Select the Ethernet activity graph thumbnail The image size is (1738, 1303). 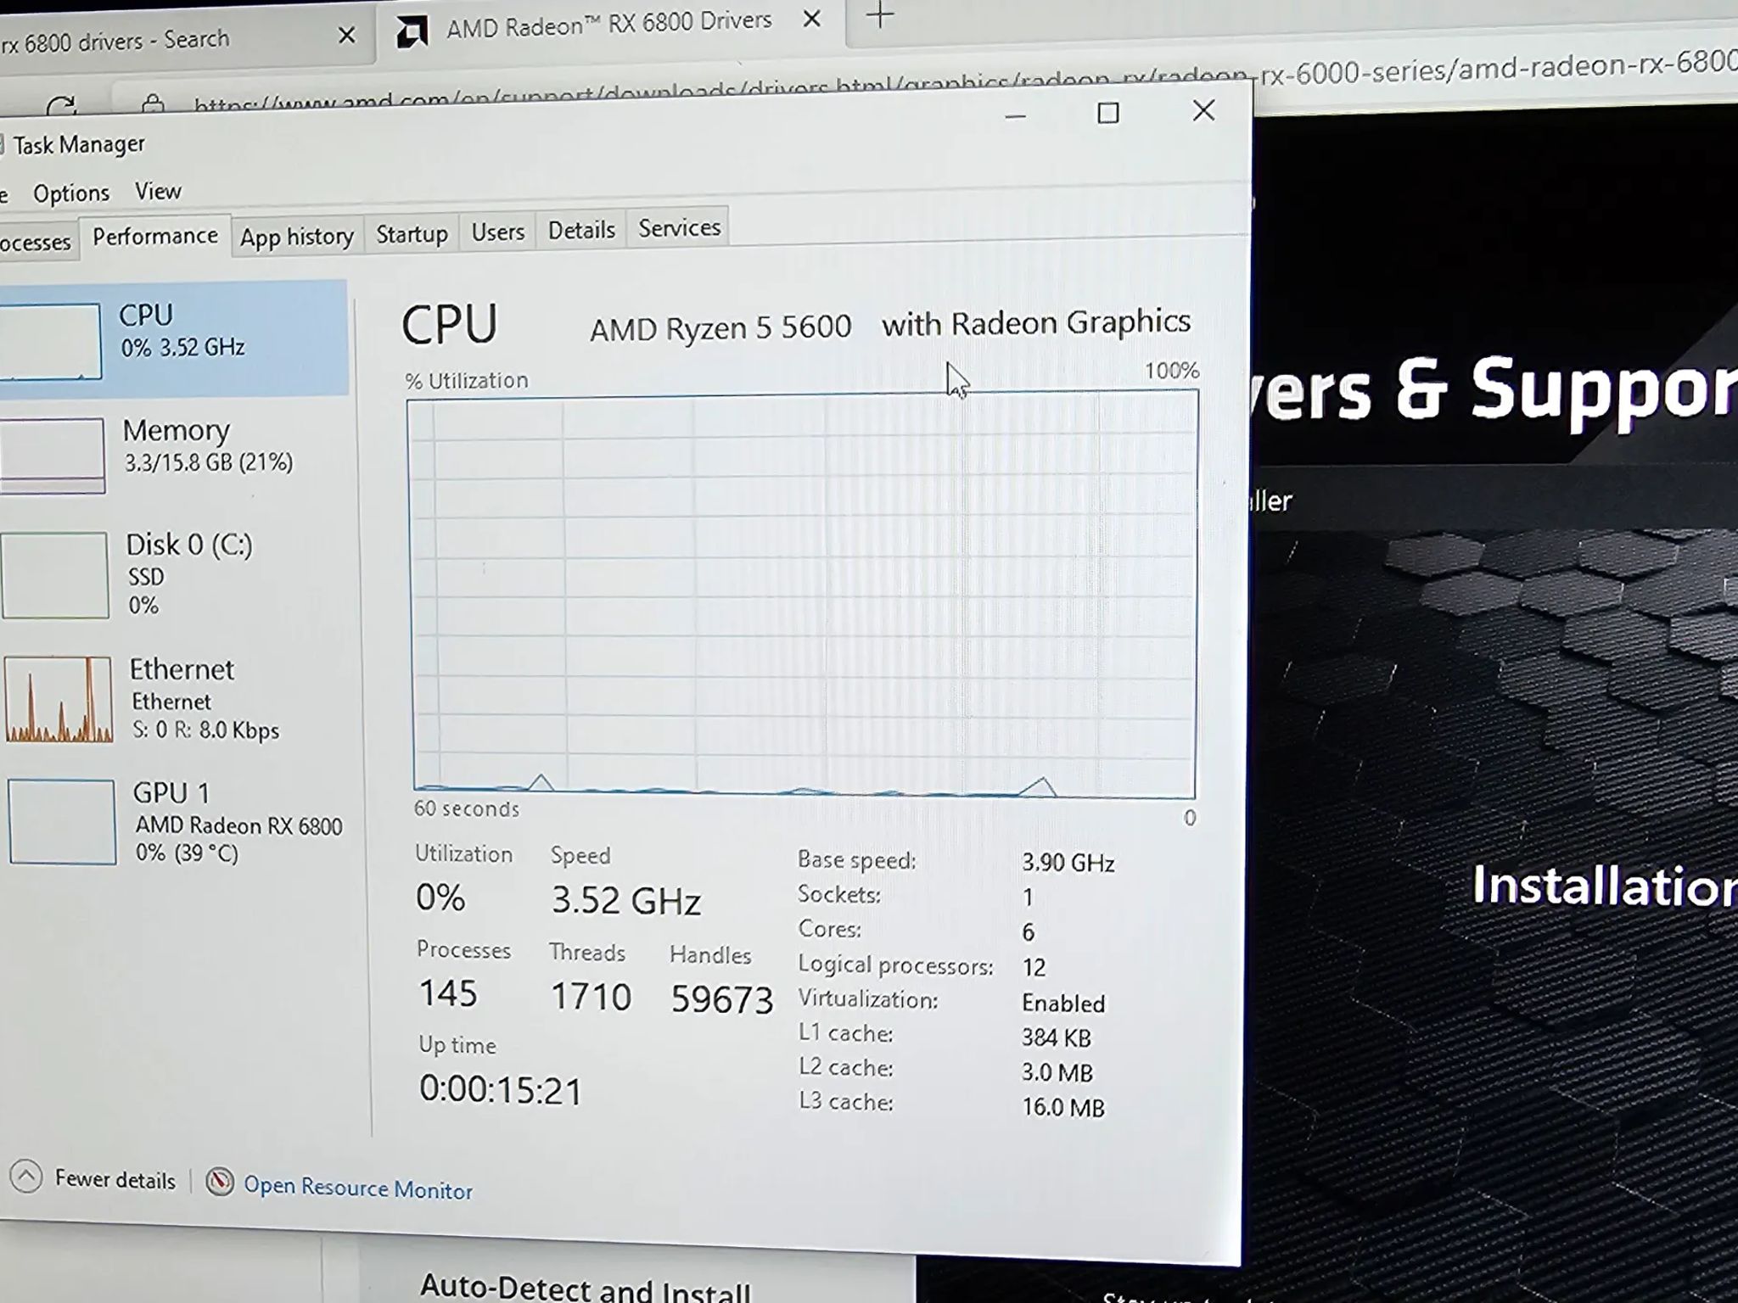pos(59,700)
